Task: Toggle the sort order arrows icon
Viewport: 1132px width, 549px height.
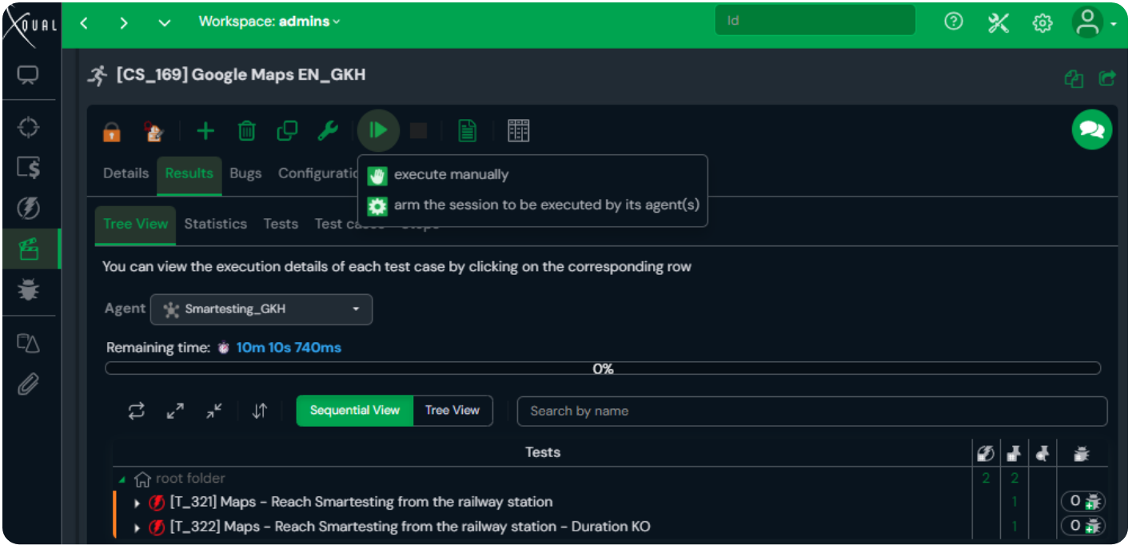Action: click(260, 411)
